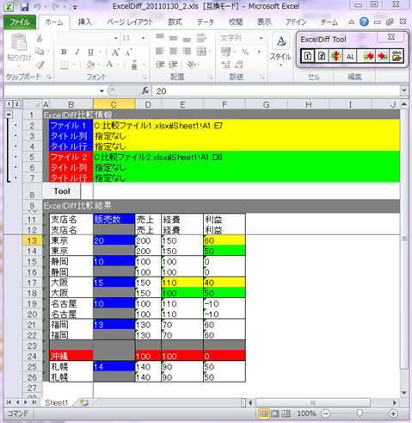Click the Tool button in row 8
Screen dimensions: 412x423
(62, 191)
